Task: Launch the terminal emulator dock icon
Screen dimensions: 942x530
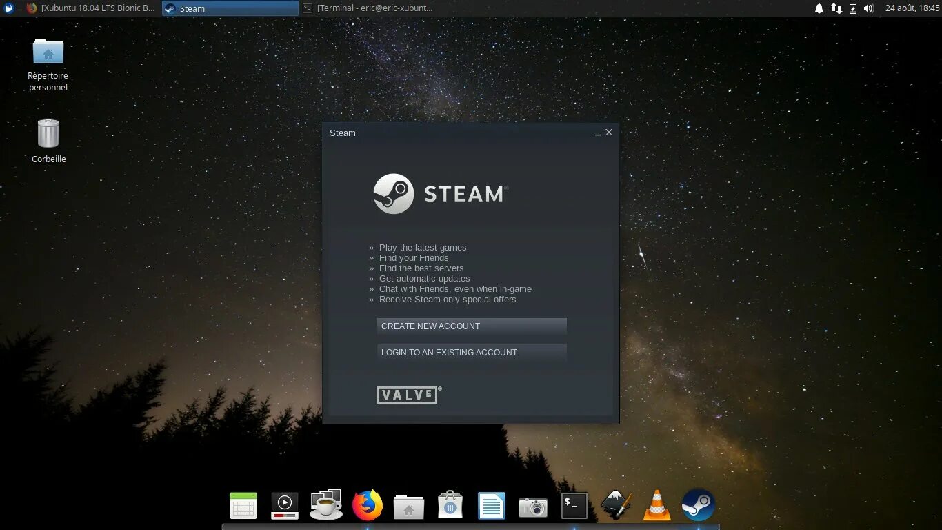Action: (x=574, y=506)
